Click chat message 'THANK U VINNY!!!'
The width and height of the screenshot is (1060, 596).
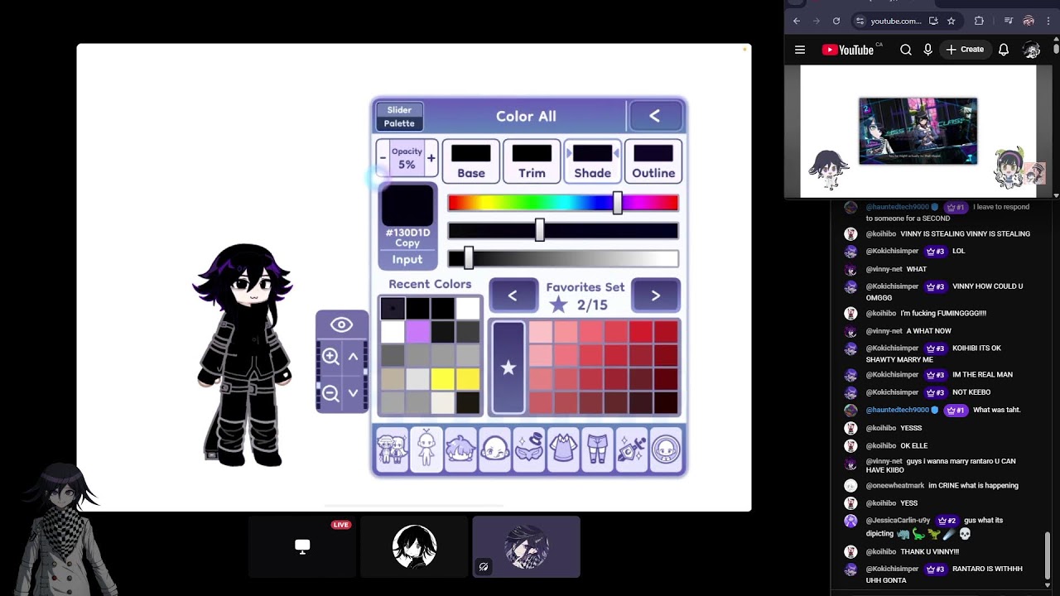point(929,551)
